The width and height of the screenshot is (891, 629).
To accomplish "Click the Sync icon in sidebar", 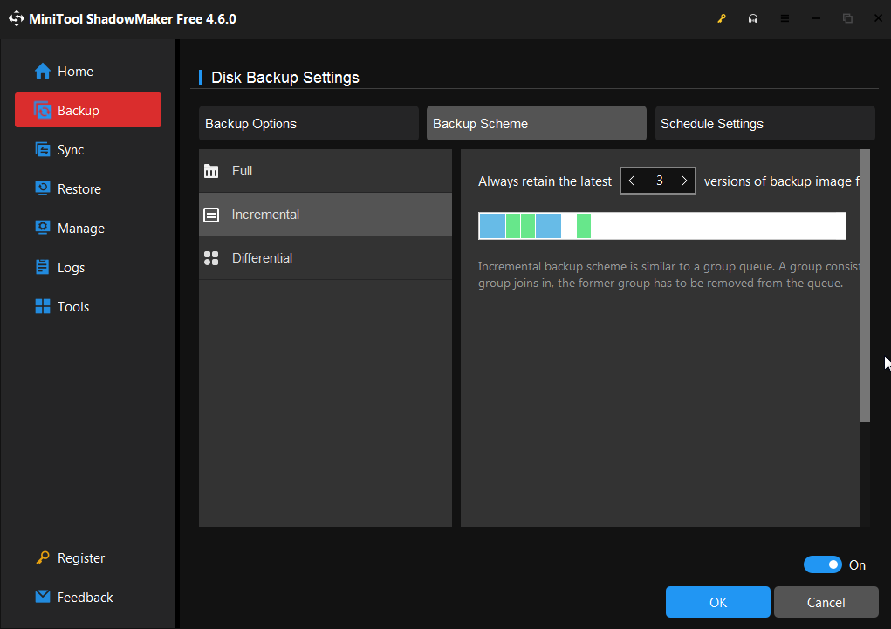I will pos(43,149).
